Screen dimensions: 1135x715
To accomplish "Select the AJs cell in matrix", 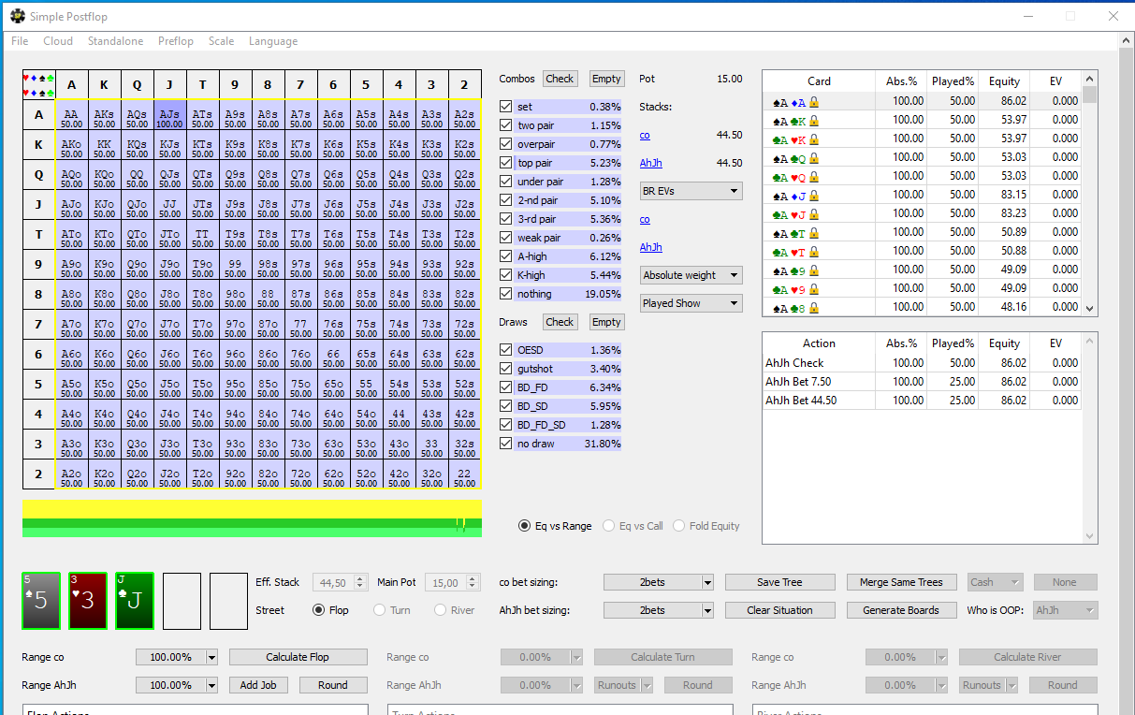I will tap(170, 117).
